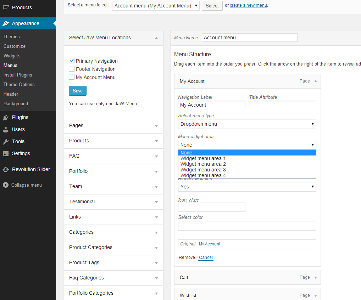Click the Collapse menu arrow icon
Screen dimensions: 361x300
pos(6,185)
